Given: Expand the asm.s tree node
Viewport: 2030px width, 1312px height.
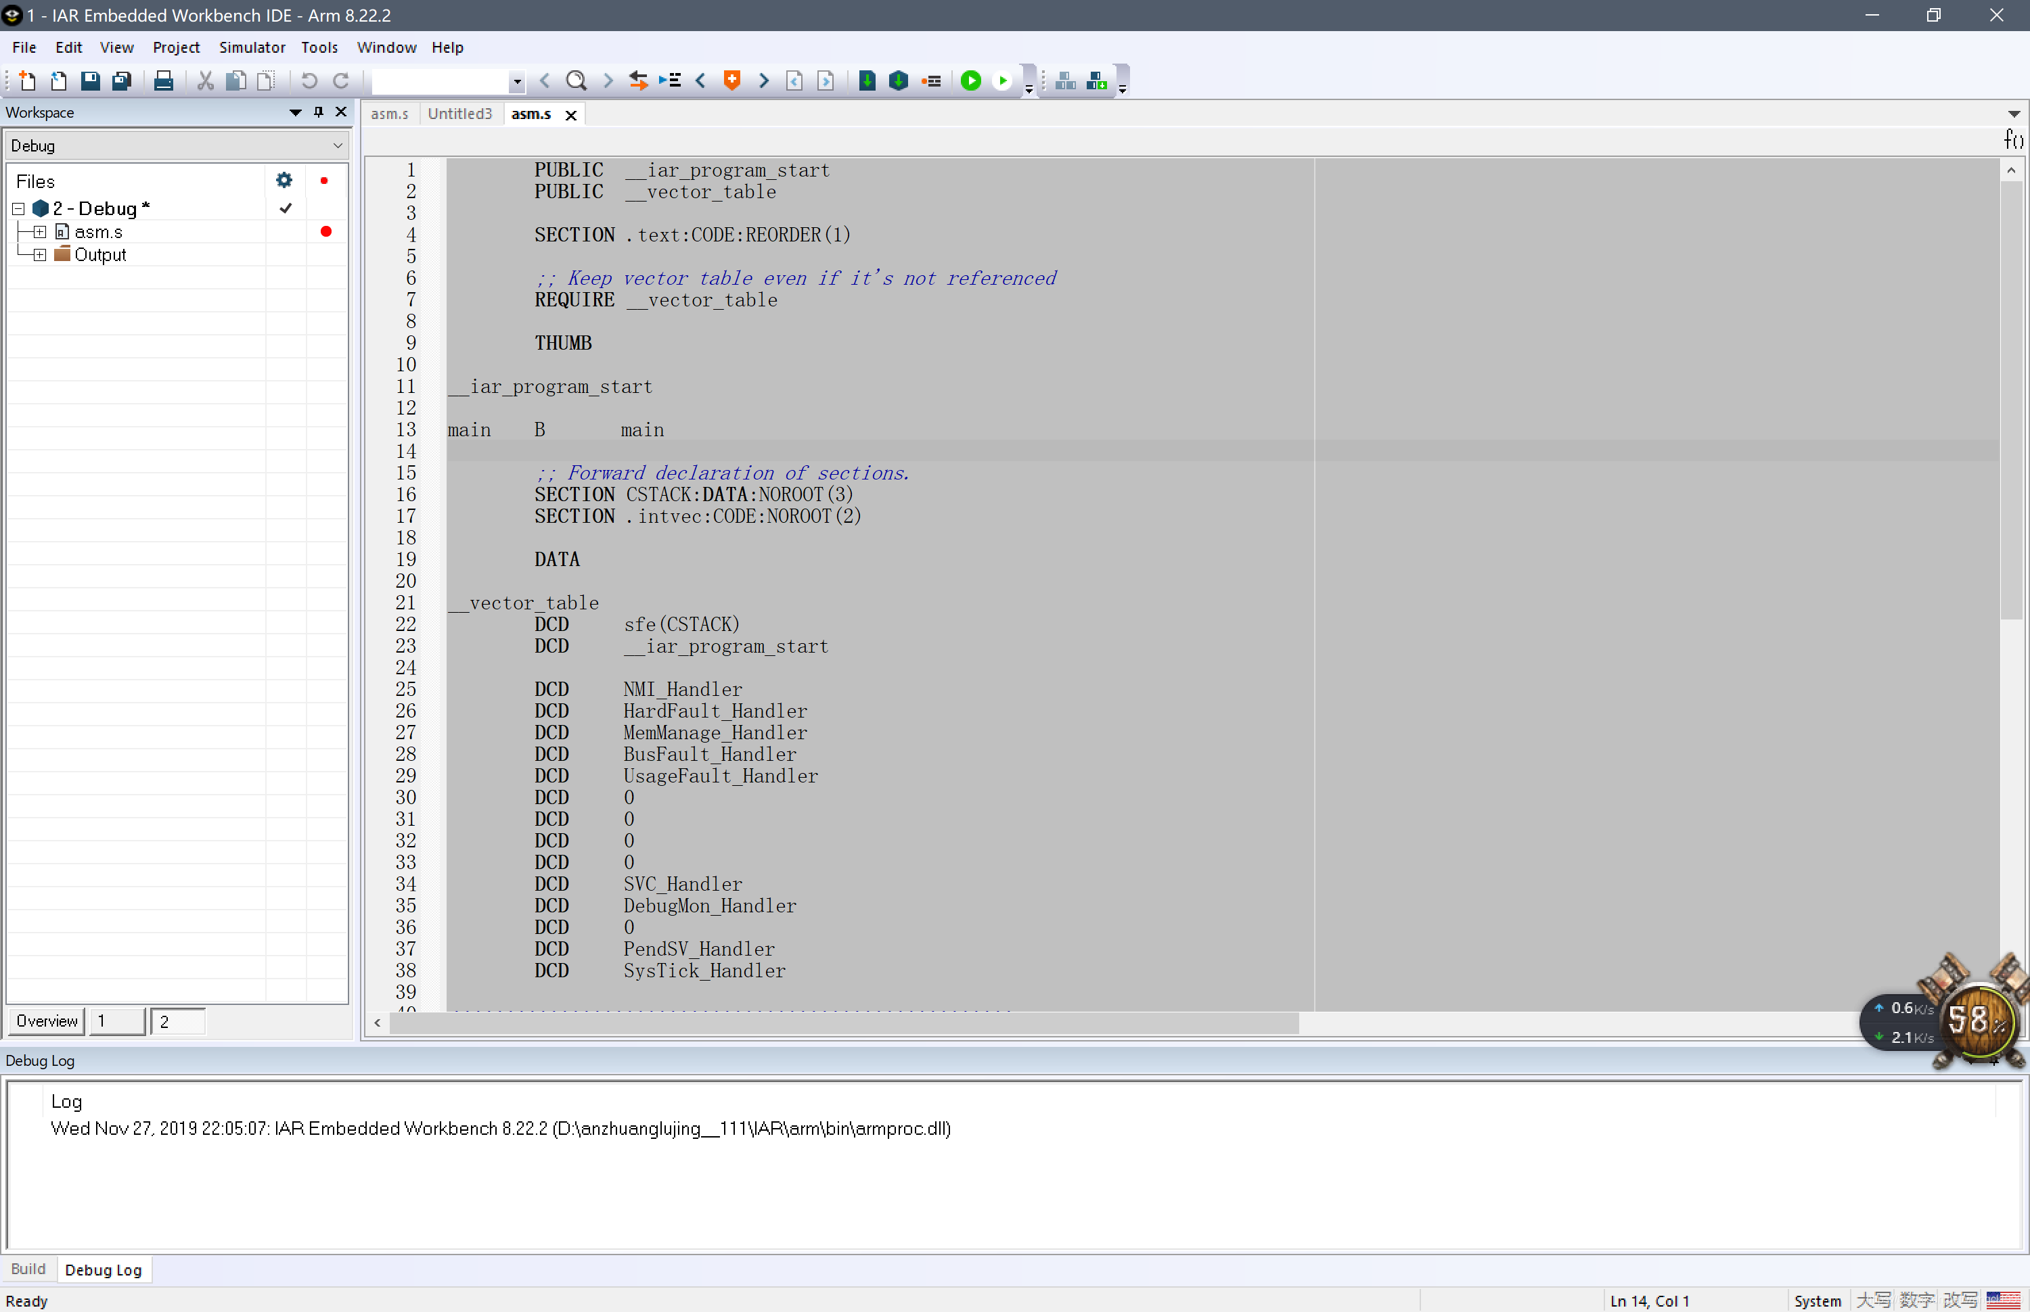Looking at the screenshot, I should pyautogui.click(x=39, y=232).
